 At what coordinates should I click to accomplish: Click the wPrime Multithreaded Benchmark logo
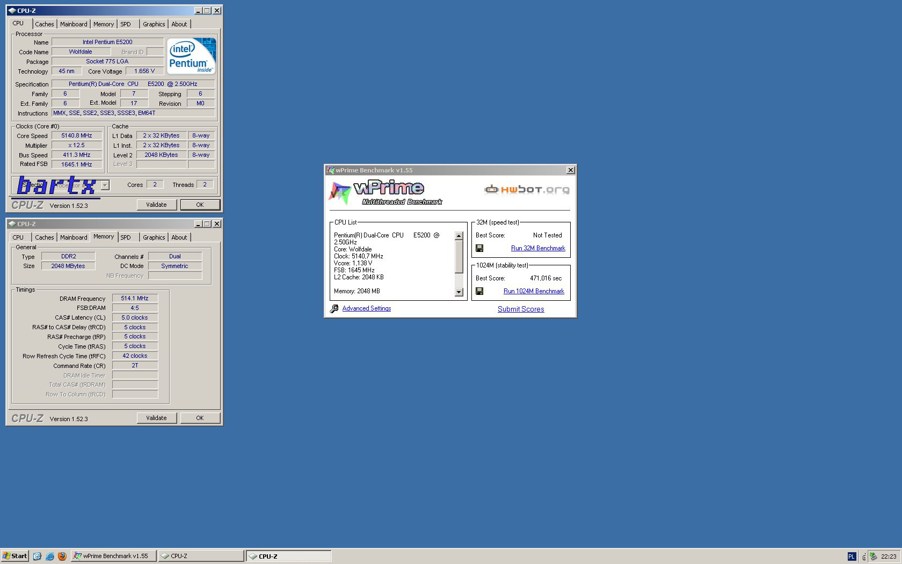tap(385, 193)
